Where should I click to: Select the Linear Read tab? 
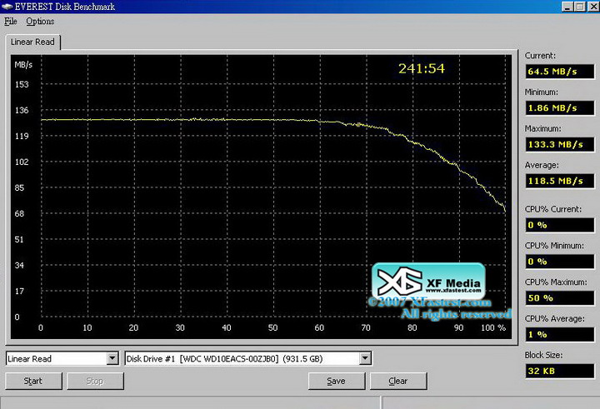point(32,42)
